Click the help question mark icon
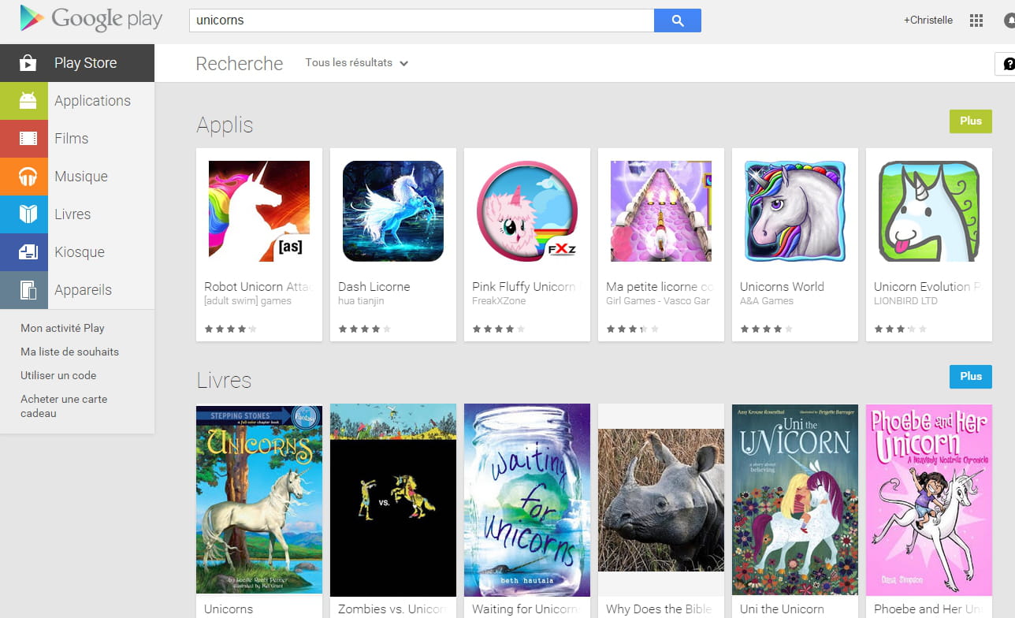This screenshot has width=1015, height=618. pos(1007,64)
